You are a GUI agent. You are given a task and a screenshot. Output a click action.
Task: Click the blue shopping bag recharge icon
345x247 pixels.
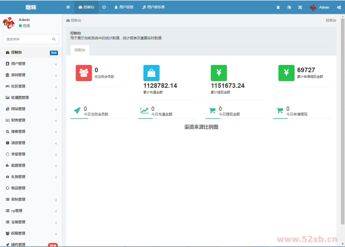pos(151,73)
